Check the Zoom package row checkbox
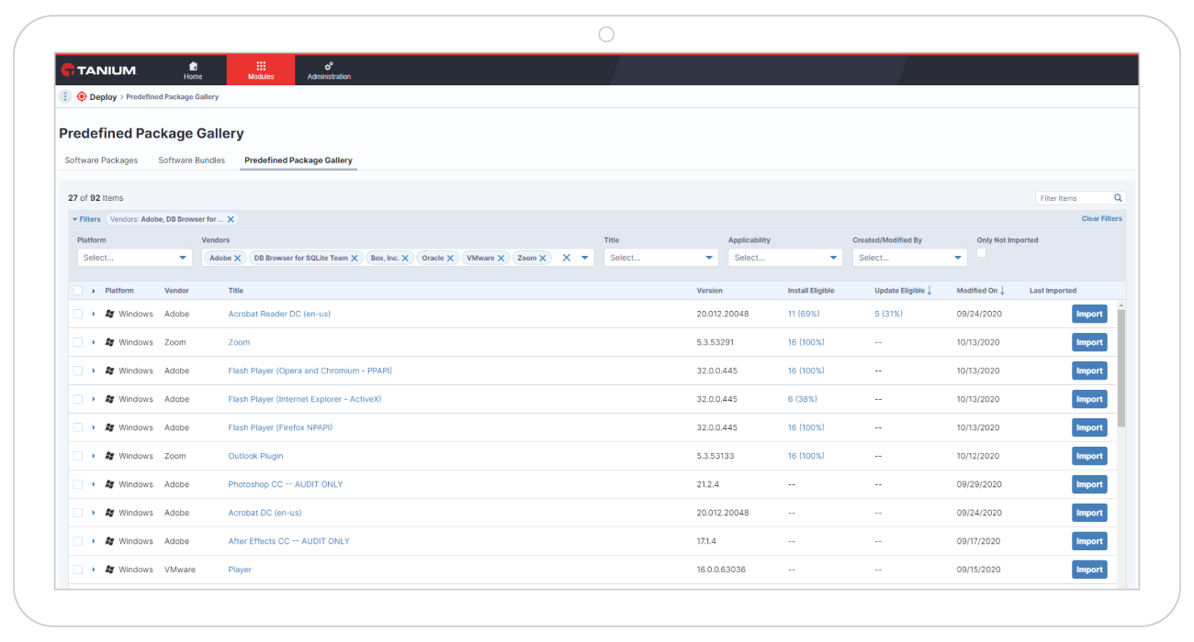 78,342
